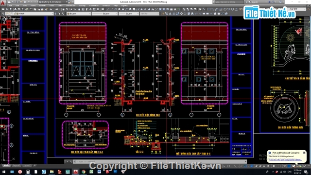Screen dimensions: 311x175
Task: Click the Save icon in quick access toolbar
Action: 17,2
